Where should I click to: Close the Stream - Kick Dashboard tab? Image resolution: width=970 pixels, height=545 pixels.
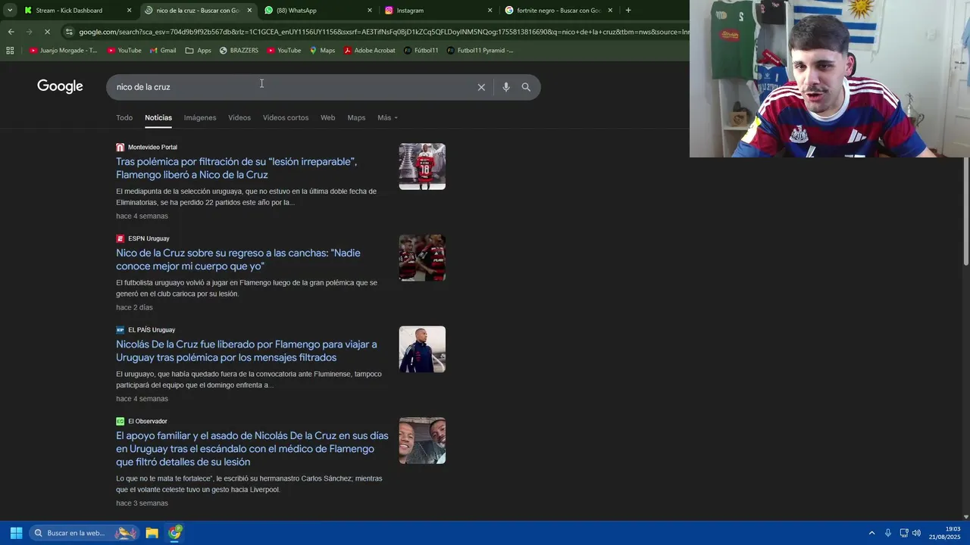pyautogui.click(x=129, y=11)
